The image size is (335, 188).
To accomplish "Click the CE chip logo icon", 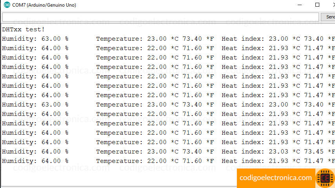I will click(325, 178).
